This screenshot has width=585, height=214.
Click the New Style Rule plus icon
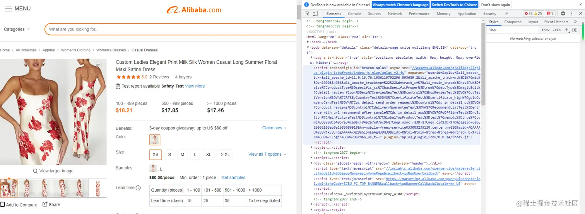point(566,30)
